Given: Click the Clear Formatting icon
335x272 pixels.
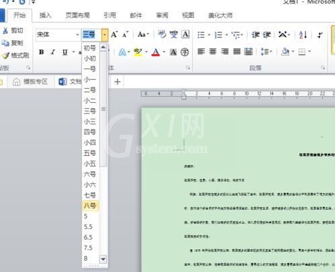Looking at the screenshot, I should pos(162,34).
